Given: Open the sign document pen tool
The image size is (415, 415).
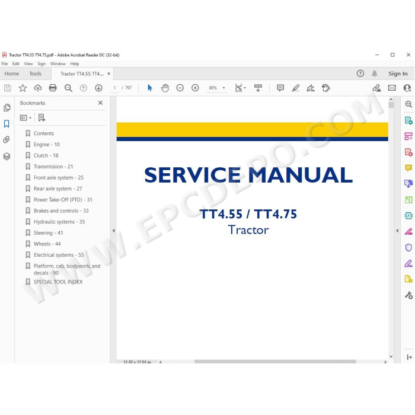Looking at the screenshot, I should click(x=311, y=88).
